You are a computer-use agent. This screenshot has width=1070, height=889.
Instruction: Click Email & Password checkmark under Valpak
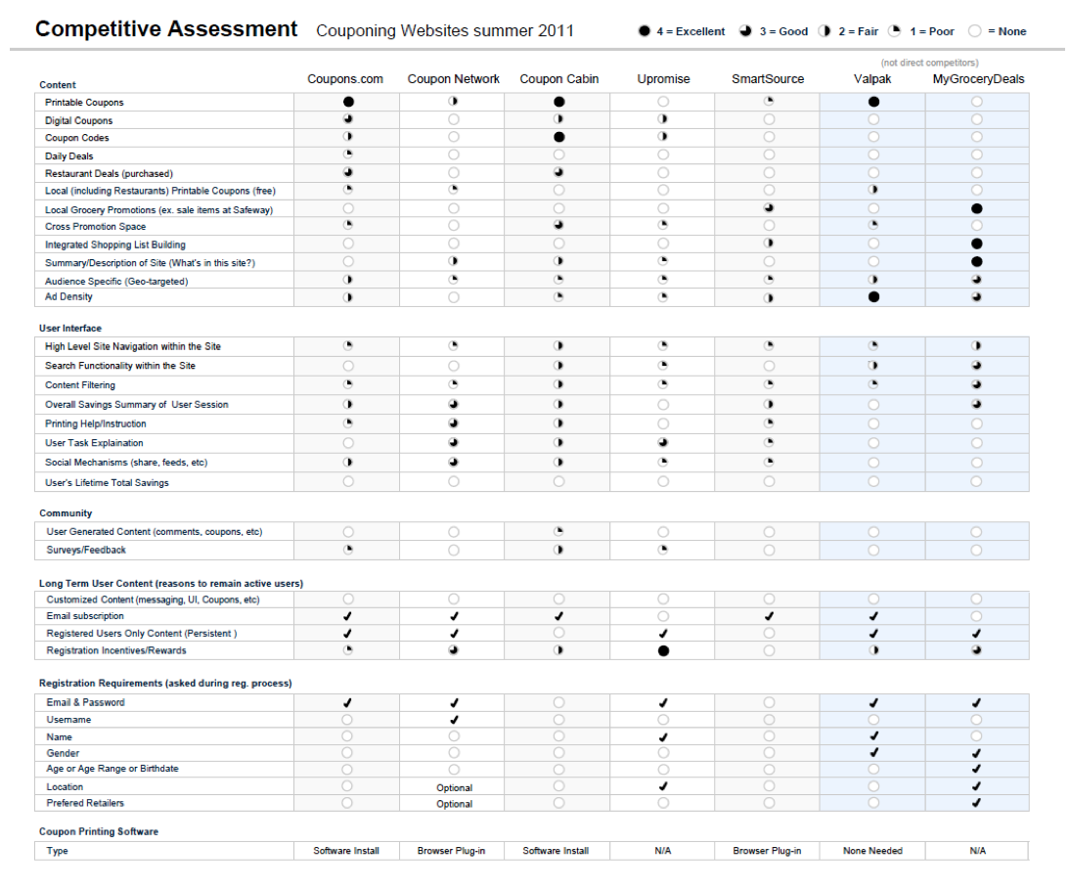click(x=873, y=703)
